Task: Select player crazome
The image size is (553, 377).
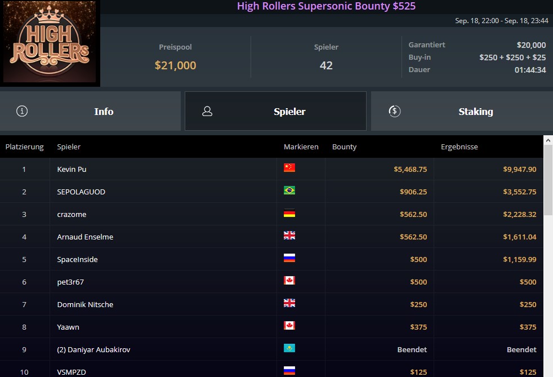Action: pos(72,215)
